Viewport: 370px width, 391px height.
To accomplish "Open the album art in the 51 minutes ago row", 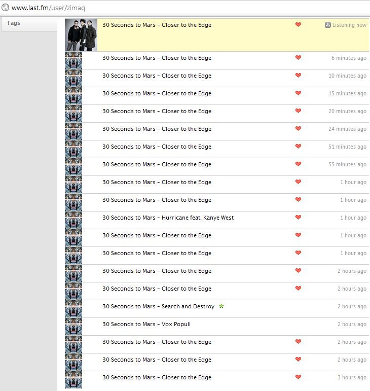I will (x=73, y=149).
